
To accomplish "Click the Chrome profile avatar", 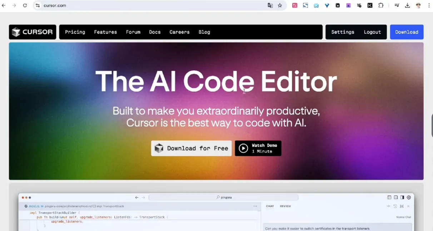I will point(418,5).
